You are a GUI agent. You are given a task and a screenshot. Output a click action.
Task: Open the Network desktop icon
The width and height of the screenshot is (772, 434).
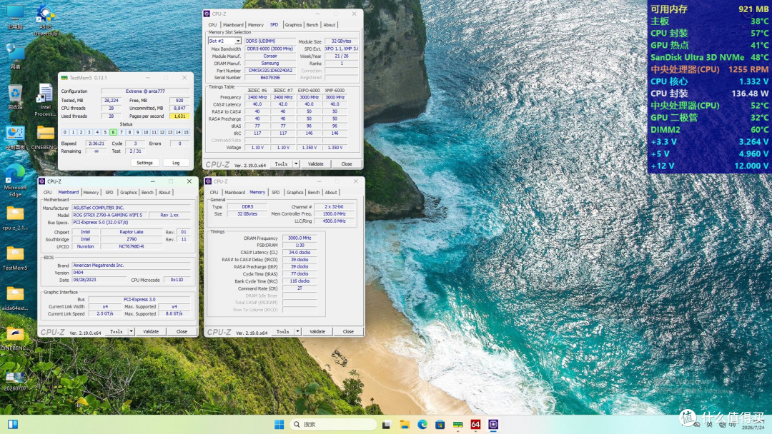[15, 56]
